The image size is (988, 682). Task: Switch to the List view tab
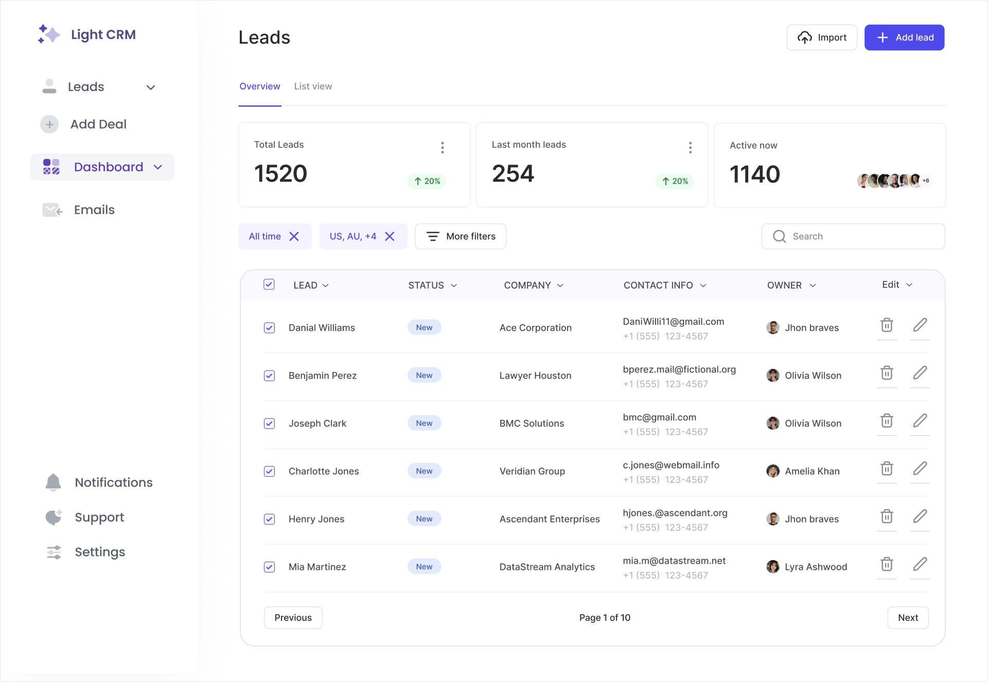[313, 86]
